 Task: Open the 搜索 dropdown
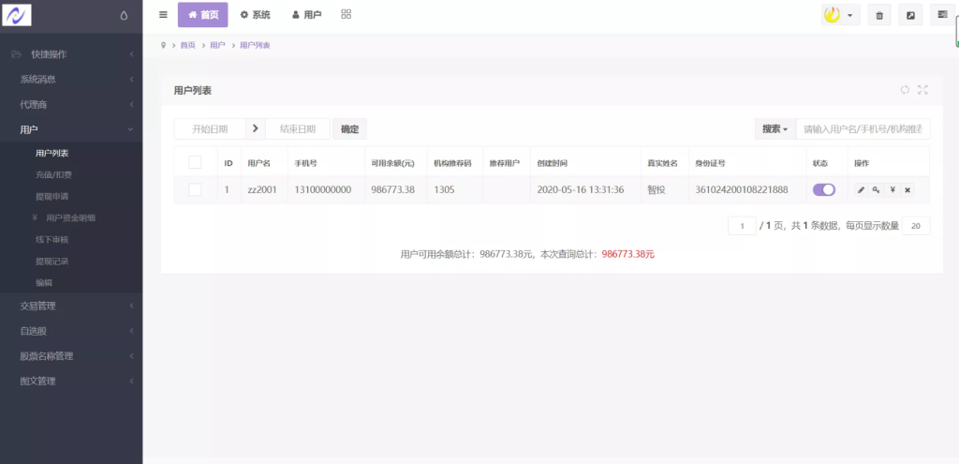click(x=775, y=128)
